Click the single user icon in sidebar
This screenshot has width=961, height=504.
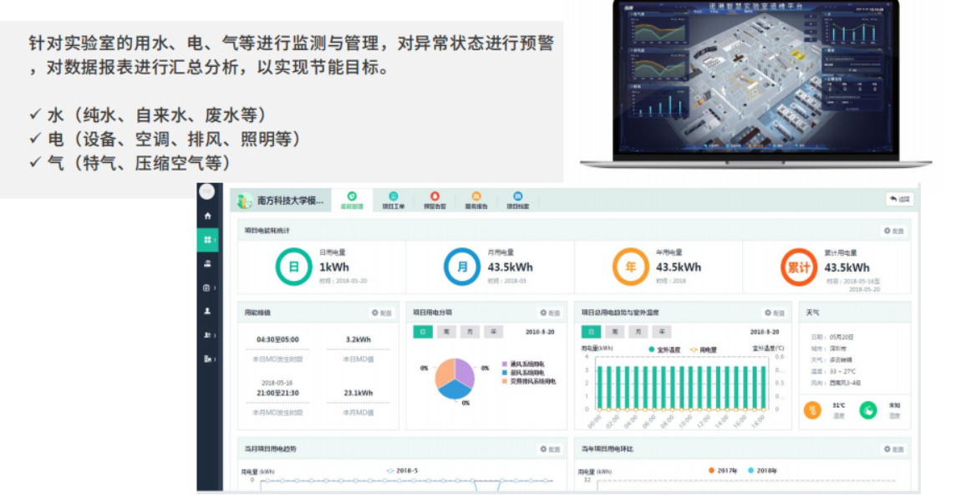point(208,311)
